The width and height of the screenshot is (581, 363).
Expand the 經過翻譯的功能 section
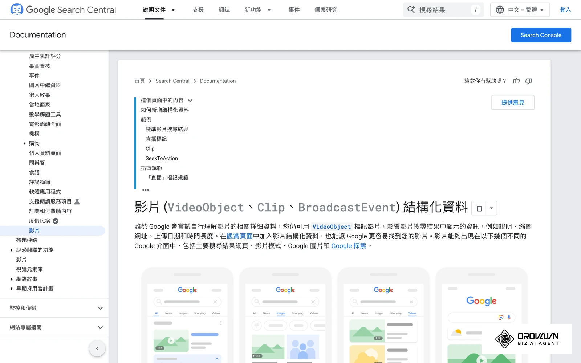[12, 250]
